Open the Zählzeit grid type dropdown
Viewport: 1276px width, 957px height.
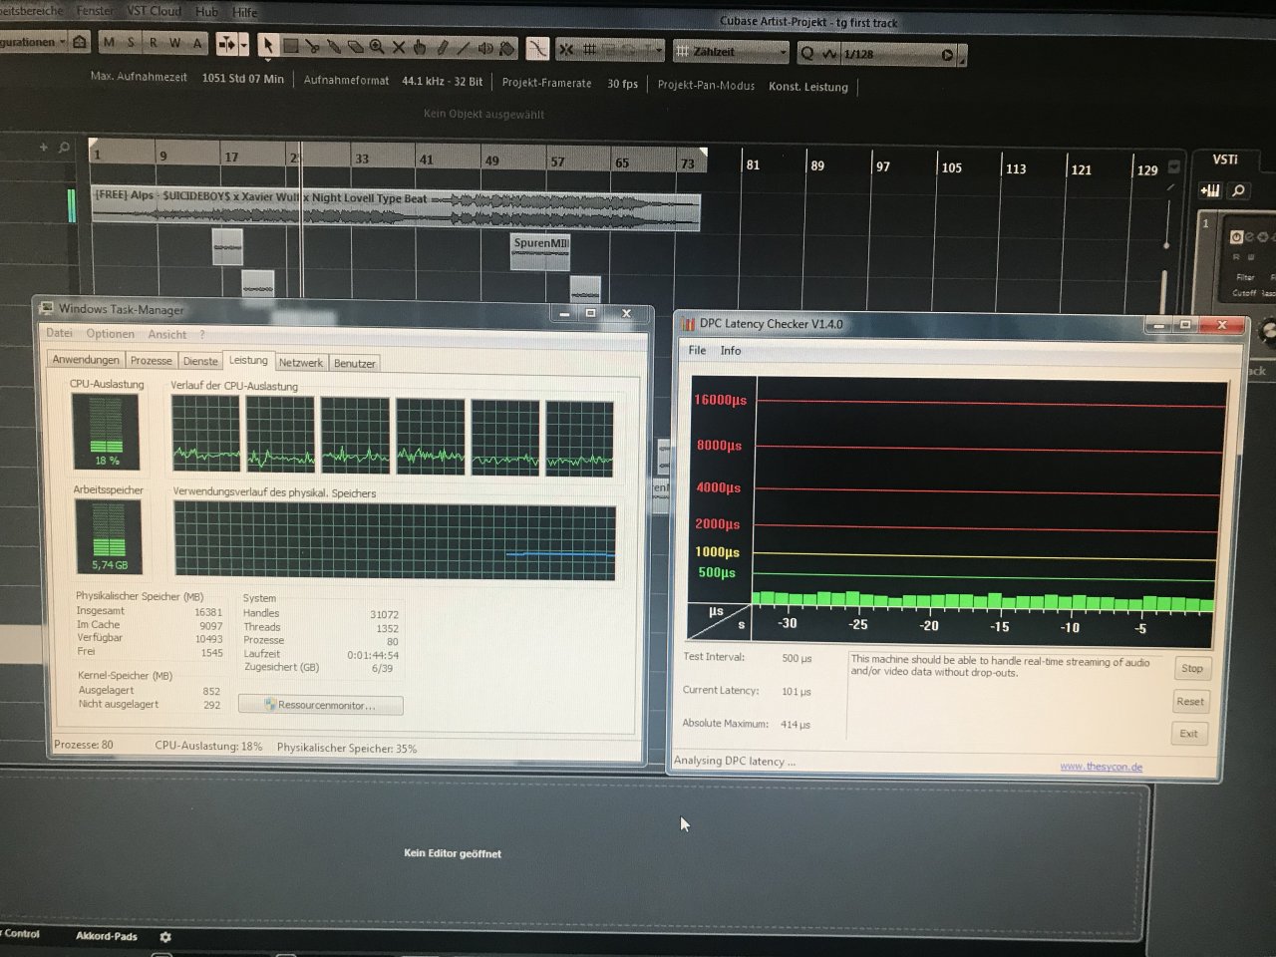tap(731, 52)
